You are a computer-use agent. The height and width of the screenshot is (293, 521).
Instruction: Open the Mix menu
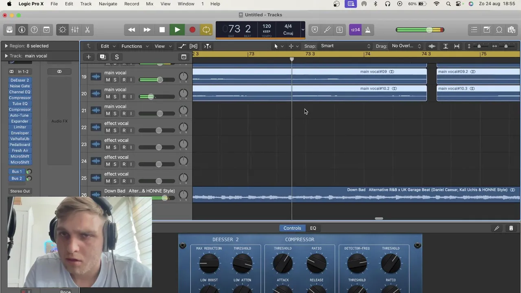tap(149, 4)
